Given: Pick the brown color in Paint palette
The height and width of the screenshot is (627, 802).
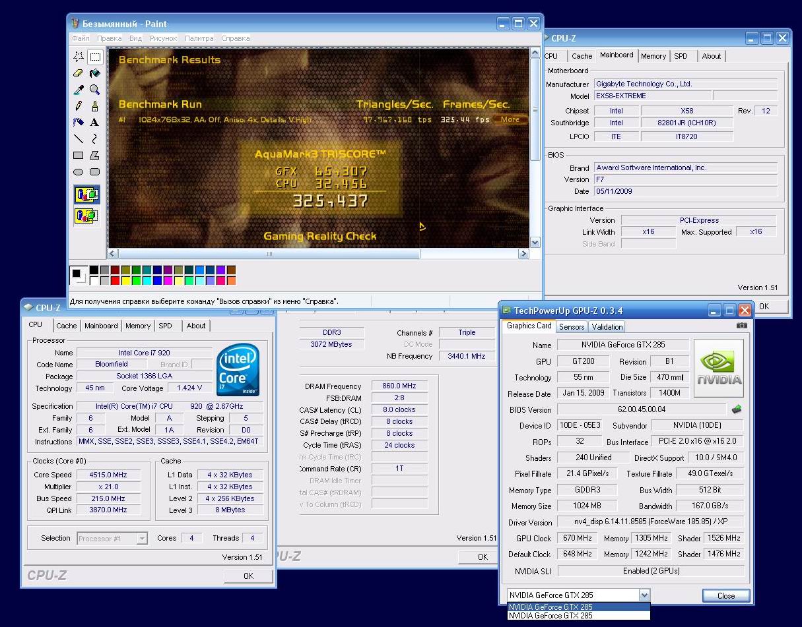Looking at the screenshot, I should click(231, 270).
